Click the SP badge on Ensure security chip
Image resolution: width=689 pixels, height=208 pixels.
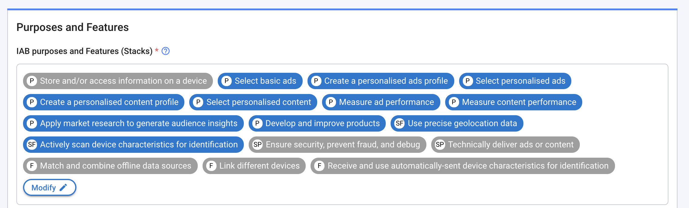(x=257, y=145)
